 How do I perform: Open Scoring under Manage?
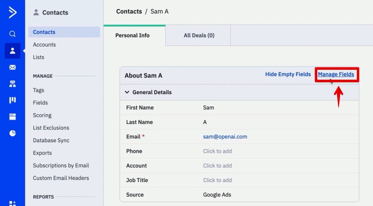42,115
